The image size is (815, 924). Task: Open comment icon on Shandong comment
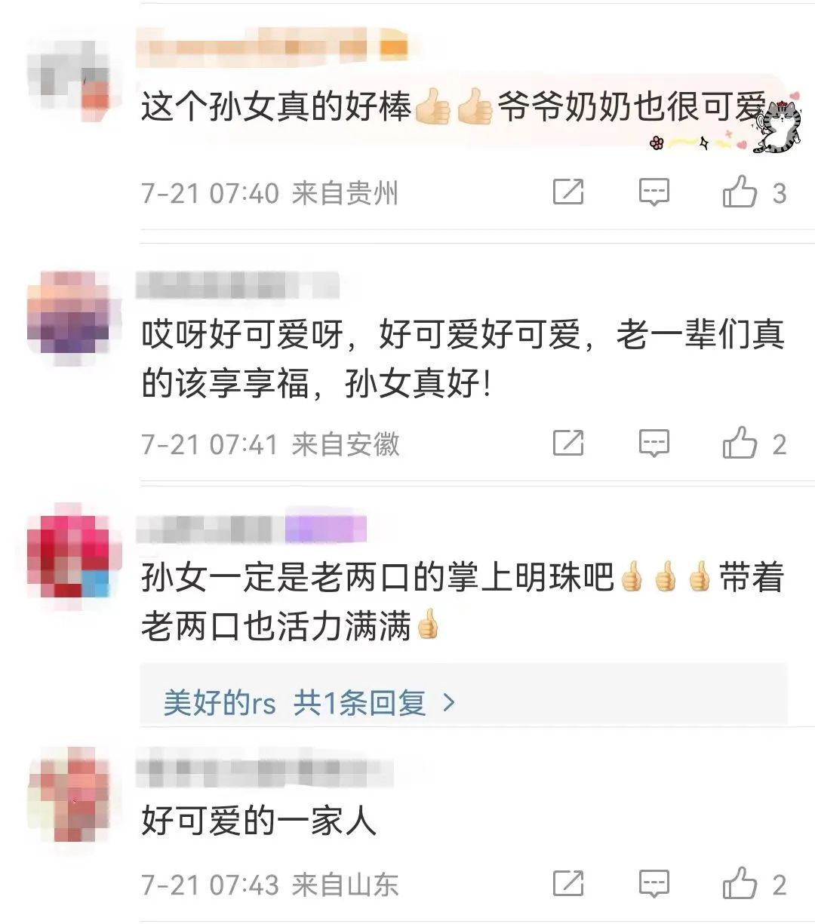(x=654, y=883)
